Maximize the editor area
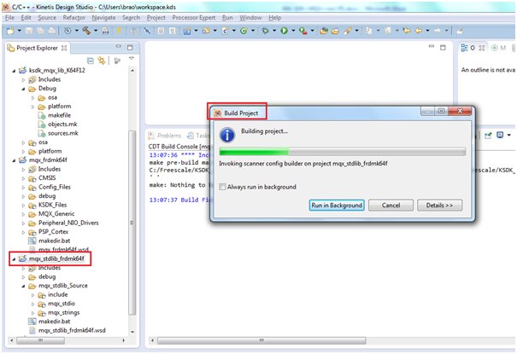 [x=443, y=48]
